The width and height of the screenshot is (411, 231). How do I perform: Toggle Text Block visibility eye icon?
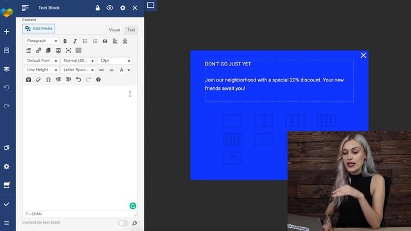click(x=110, y=8)
